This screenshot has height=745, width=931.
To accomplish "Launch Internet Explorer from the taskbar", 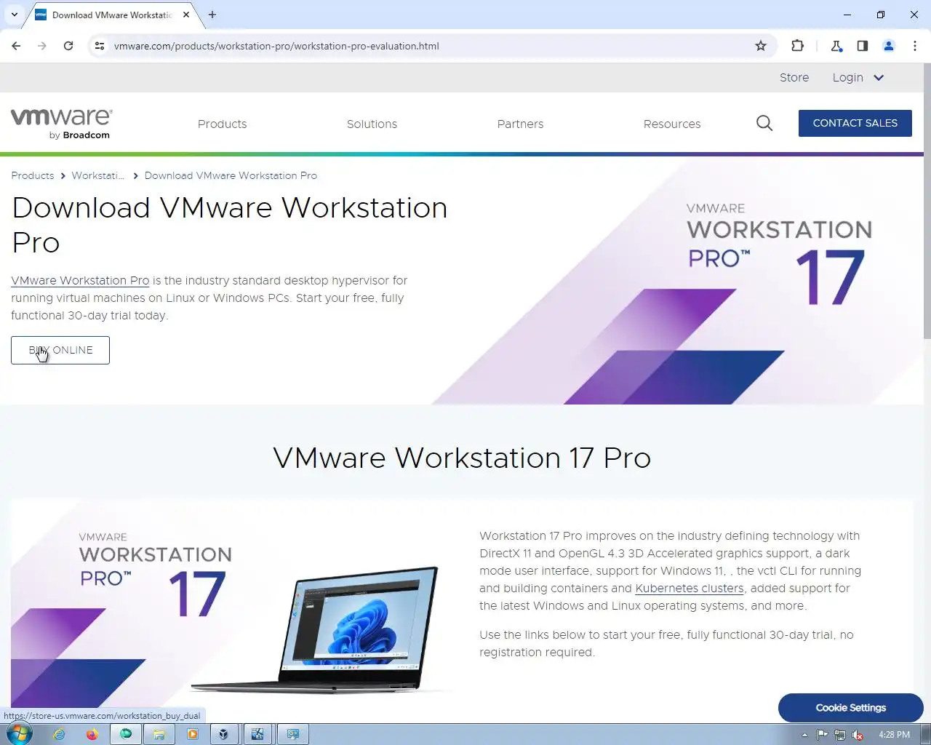I will click(x=59, y=734).
